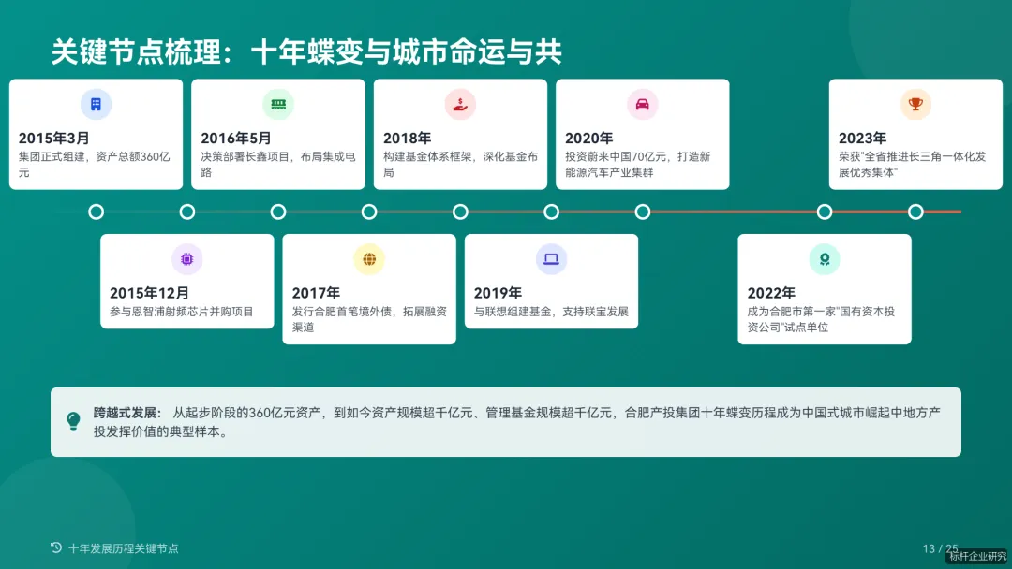
Task: Select the timeline dot under 2023年 card
Action: (x=915, y=212)
